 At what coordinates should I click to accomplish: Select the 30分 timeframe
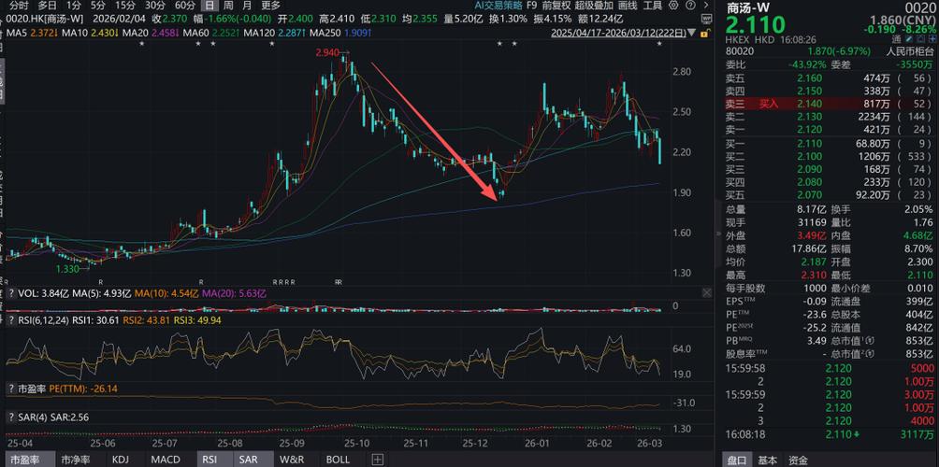pos(154,6)
